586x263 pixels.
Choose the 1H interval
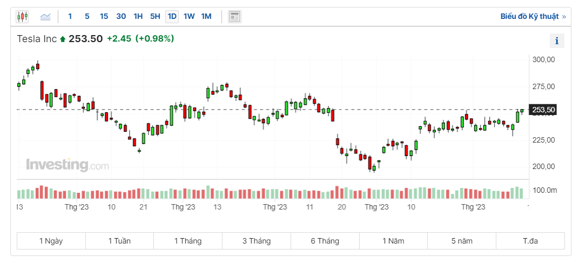(x=138, y=16)
